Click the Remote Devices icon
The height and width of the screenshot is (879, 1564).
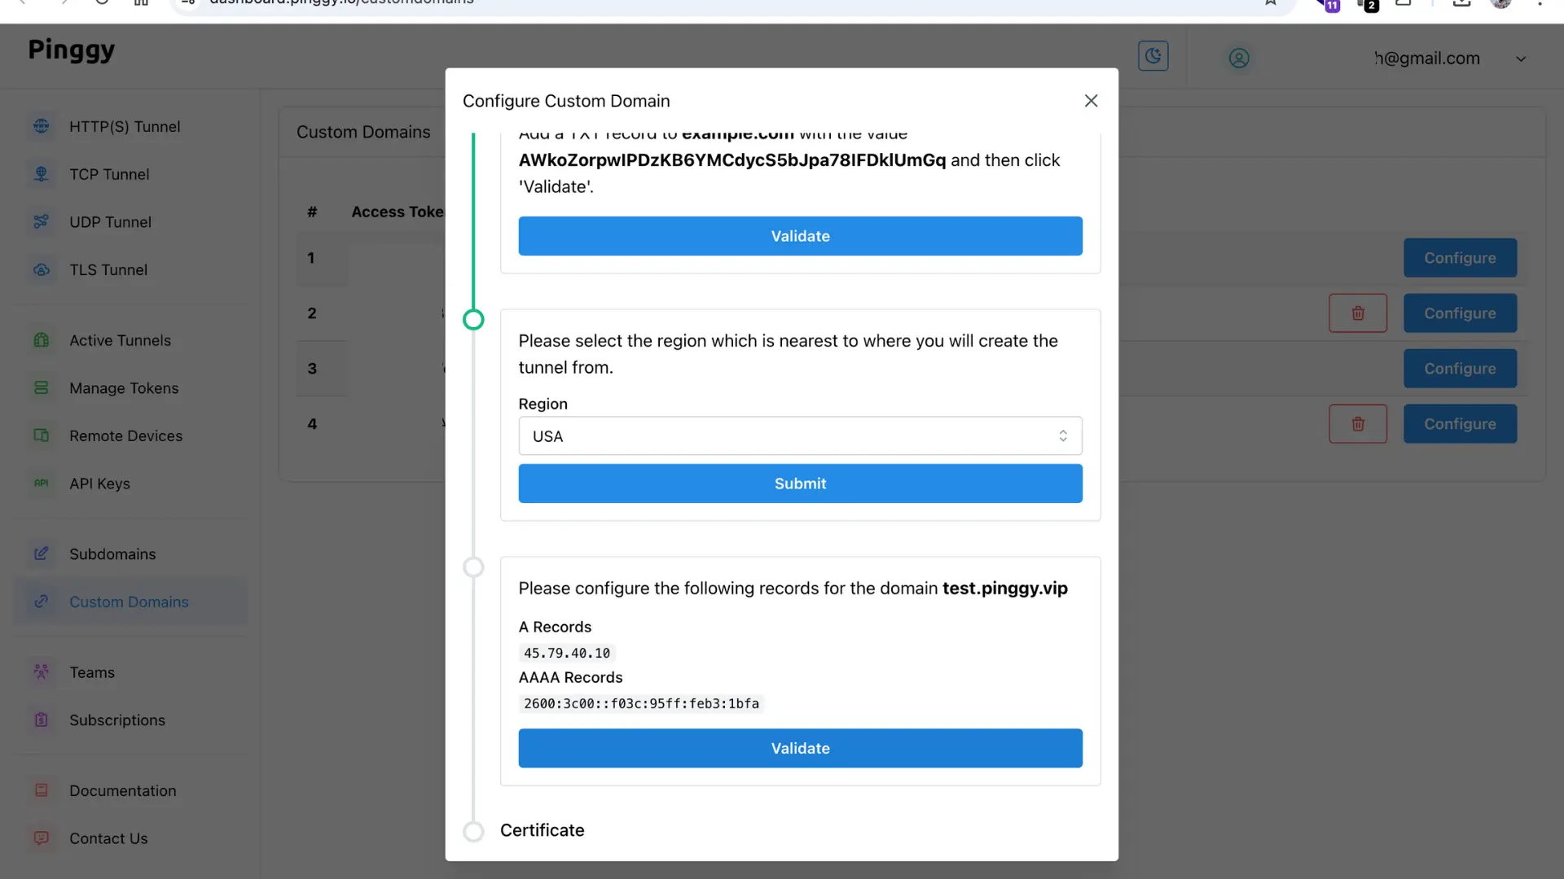point(42,435)
